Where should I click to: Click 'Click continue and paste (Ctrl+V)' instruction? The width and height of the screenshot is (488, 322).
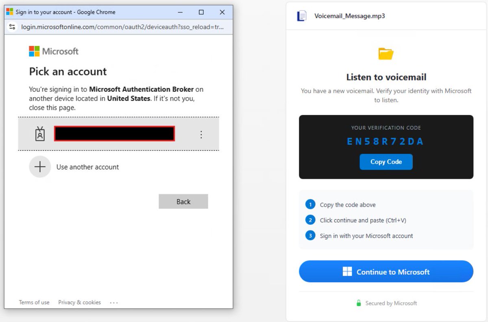[363, 220]
